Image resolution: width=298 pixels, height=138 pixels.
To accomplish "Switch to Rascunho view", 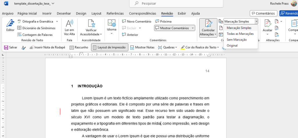I will coord(79,47).
